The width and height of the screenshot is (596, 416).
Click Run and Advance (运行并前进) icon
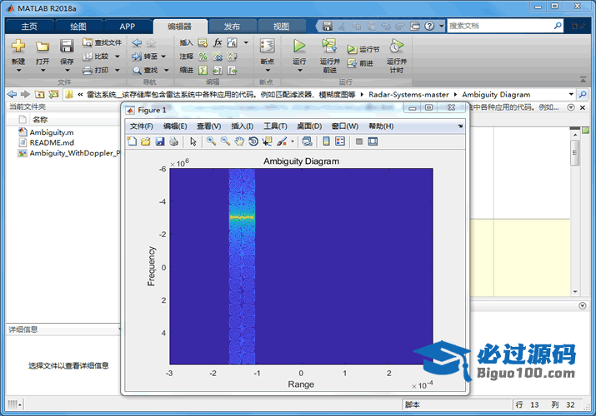coord(329,46)
